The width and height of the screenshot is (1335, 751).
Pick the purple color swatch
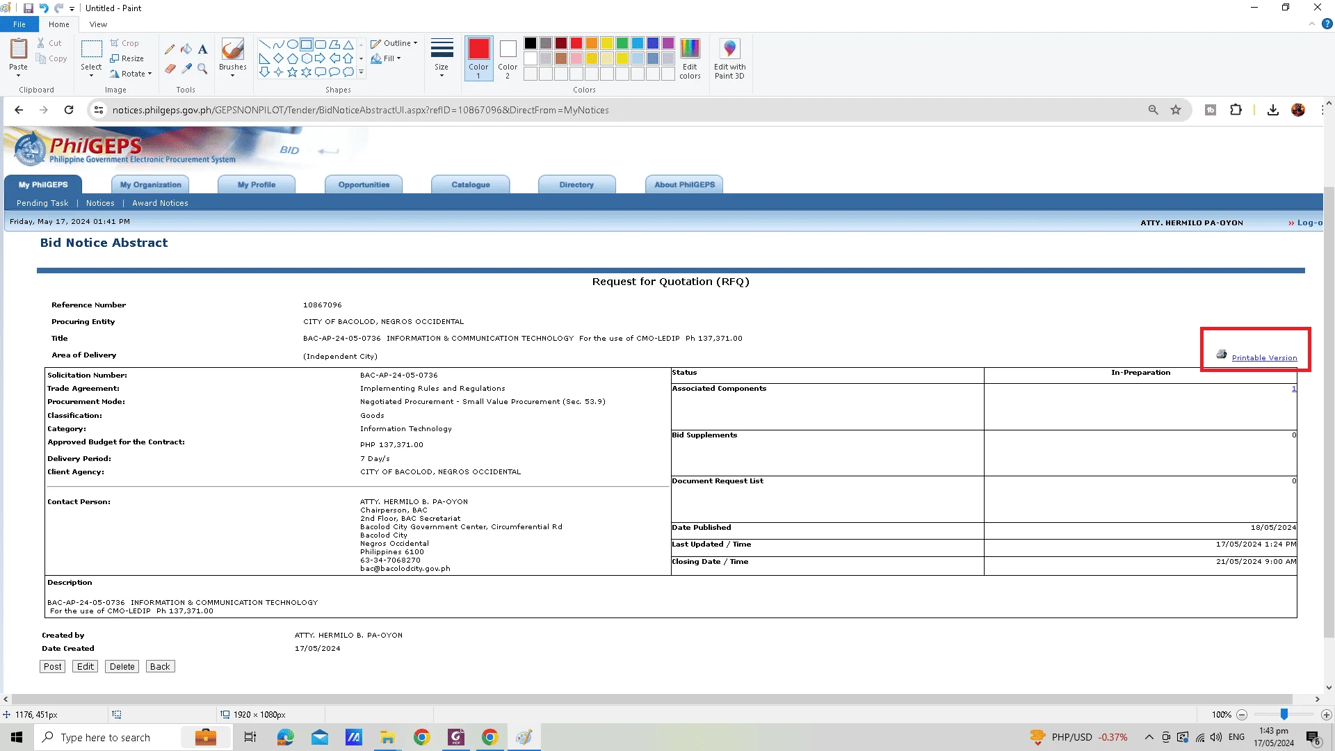[x=668, y=43]
